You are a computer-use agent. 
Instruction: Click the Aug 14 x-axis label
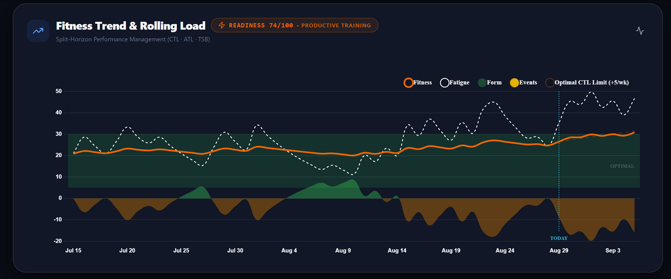(397, 250)
